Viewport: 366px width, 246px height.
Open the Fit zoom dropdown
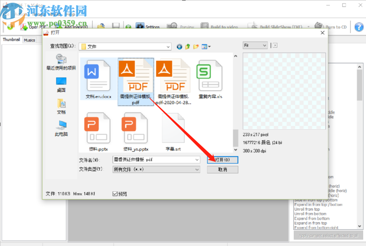(255, 45)
